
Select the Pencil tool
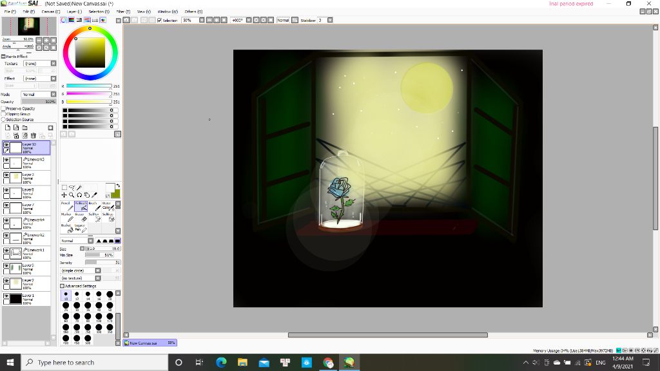tap(66, 205)
